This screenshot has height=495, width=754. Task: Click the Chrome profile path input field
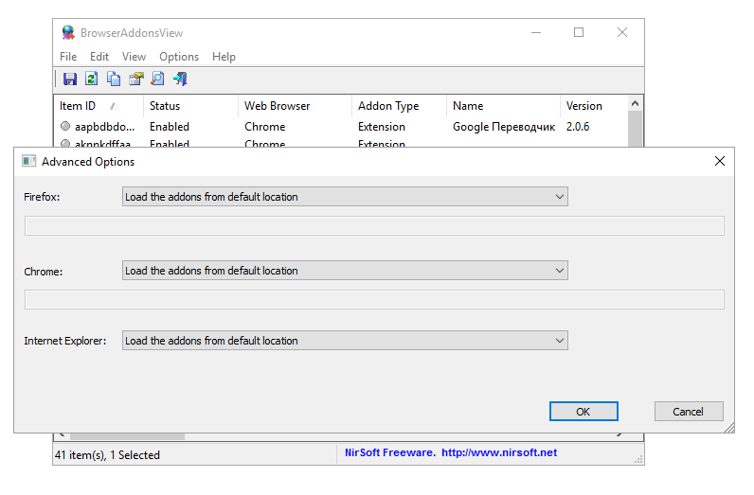374,300
